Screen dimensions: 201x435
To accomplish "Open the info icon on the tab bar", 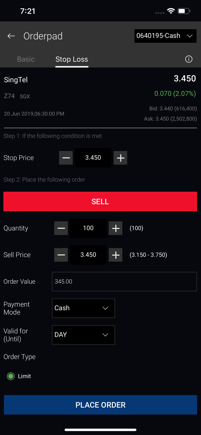I will click(x=189, y=59).
